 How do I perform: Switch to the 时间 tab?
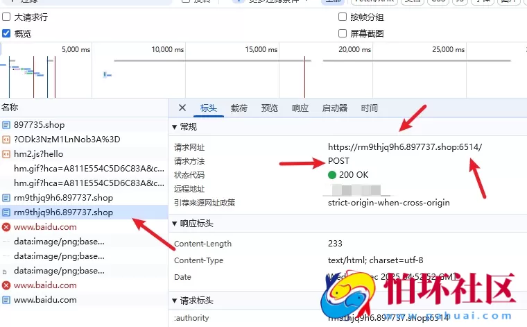(x=370, y=108)
